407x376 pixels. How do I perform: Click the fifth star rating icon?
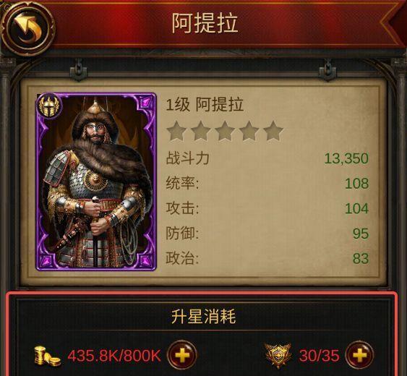273,131
